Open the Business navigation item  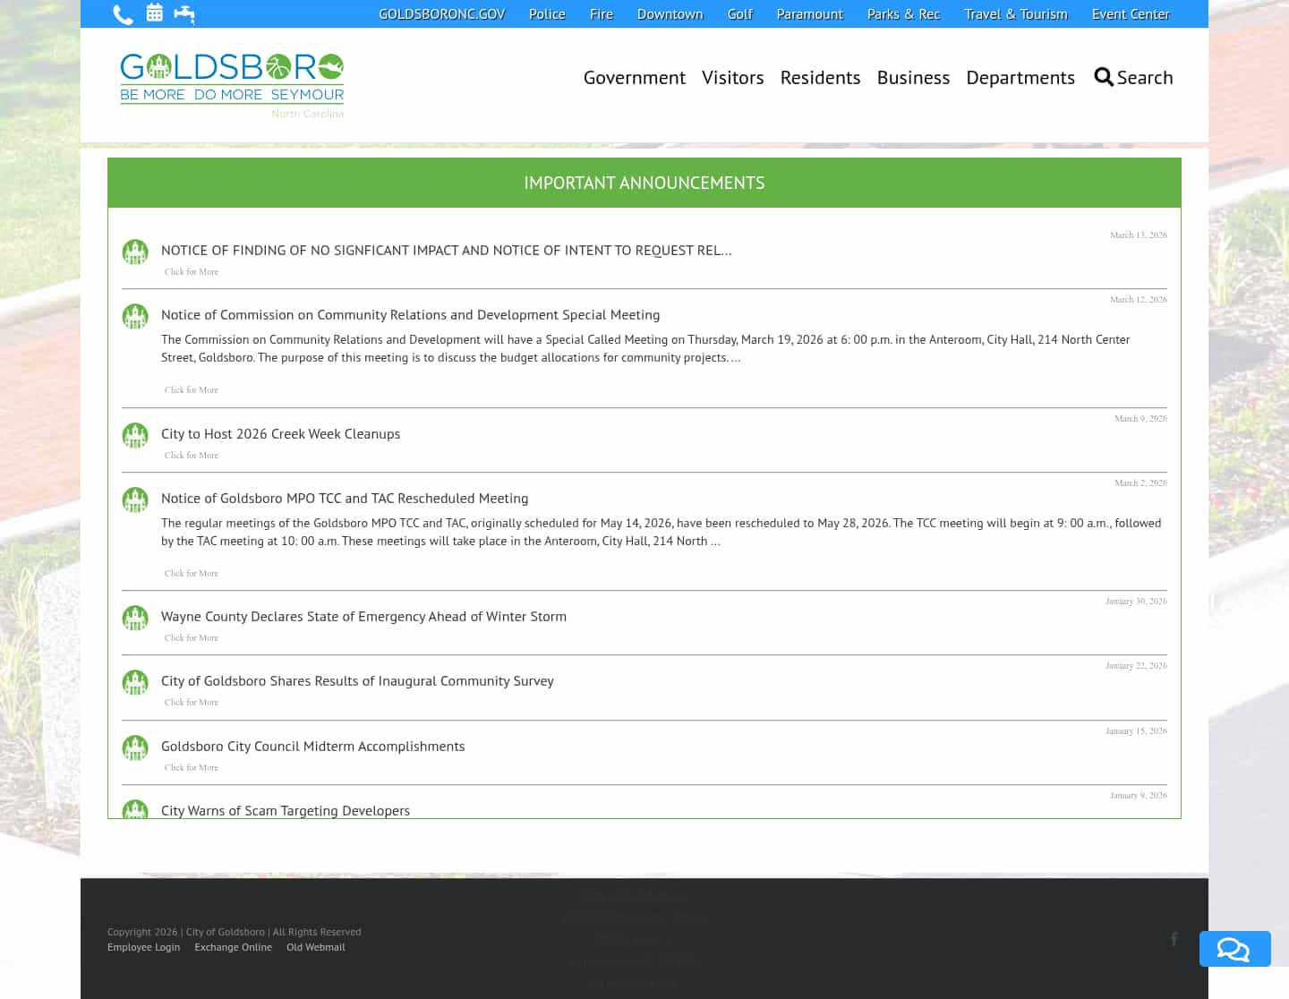click(x=913, y=77)
